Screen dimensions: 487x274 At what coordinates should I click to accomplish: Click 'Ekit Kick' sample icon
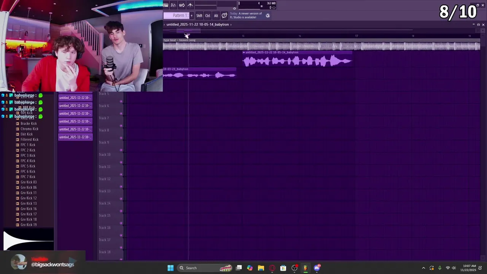18,134
